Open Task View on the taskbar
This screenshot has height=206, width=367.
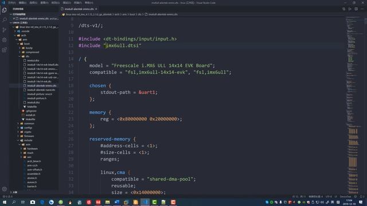(23, 202)
